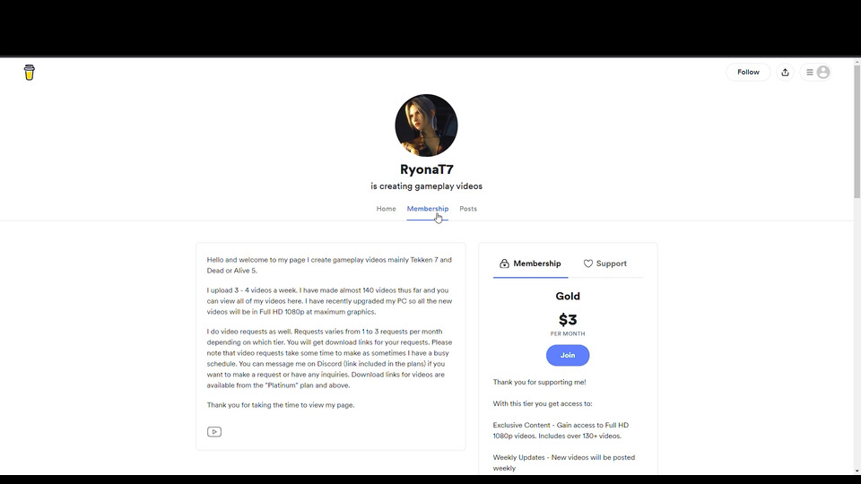Click the lock icon beside Membership

click(504, 264)
